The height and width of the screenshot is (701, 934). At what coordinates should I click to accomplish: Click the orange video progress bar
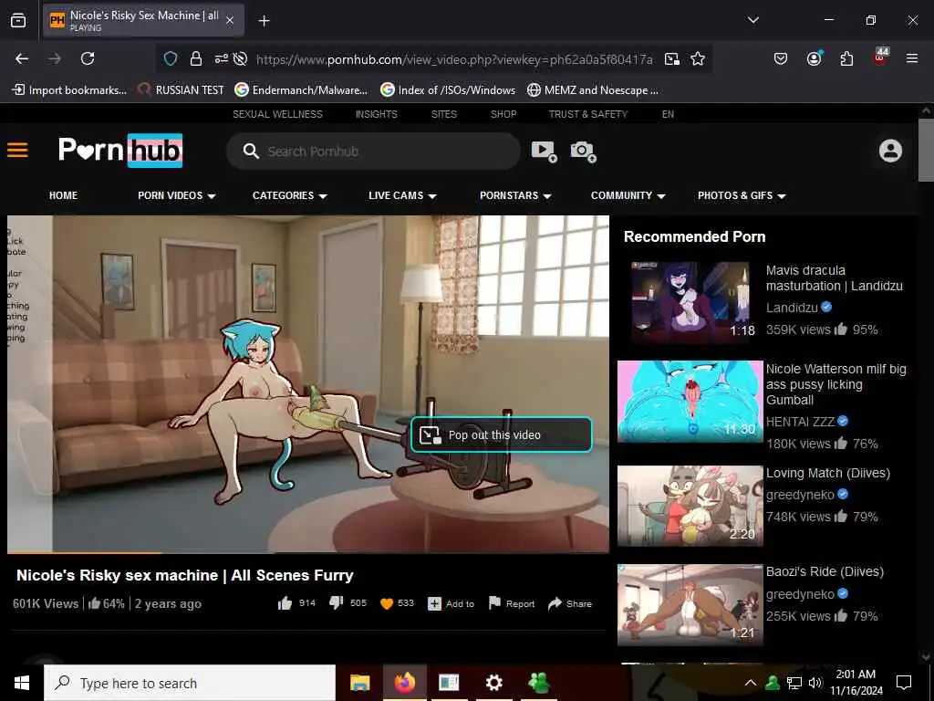point(85,552)
